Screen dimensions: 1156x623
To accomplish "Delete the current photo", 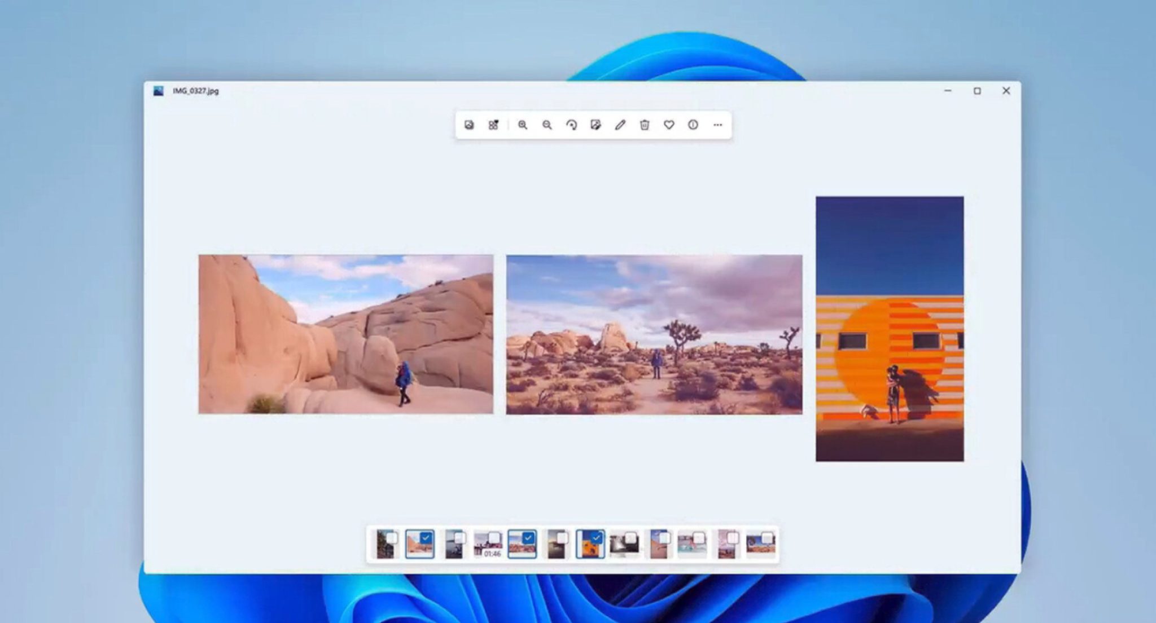I will [x=644, y=125].
